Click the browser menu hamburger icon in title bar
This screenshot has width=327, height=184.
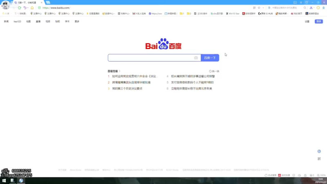coord(301,2)
